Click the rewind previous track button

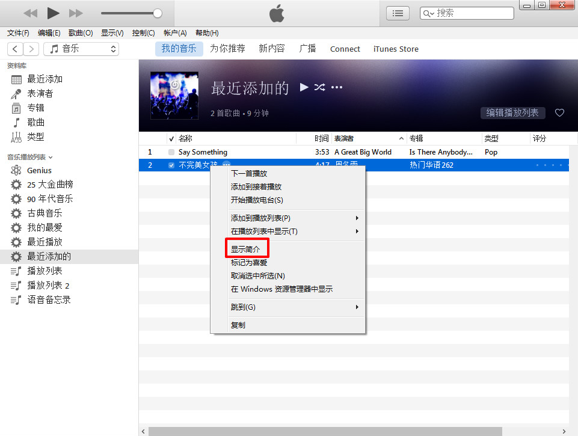coord(30,14)
